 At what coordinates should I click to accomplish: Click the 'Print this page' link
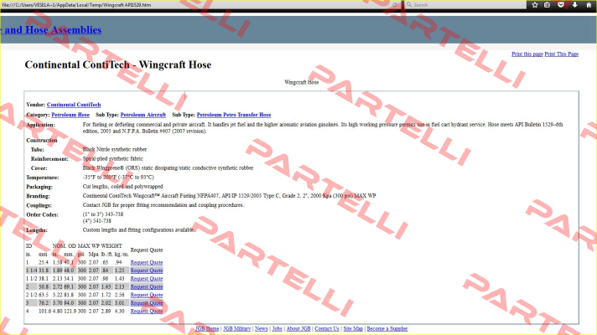click(x=527, y=54)
